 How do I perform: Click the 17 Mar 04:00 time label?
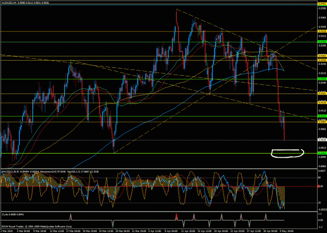point(72,231)
